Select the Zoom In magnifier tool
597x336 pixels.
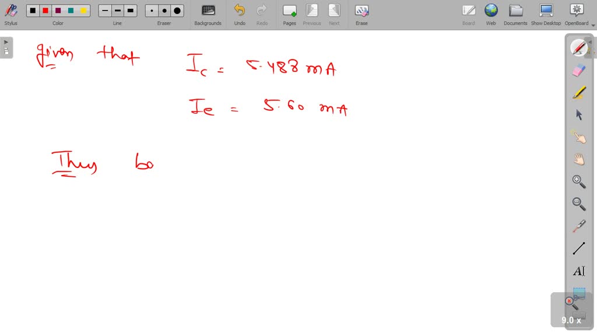(x=579, y=181)
